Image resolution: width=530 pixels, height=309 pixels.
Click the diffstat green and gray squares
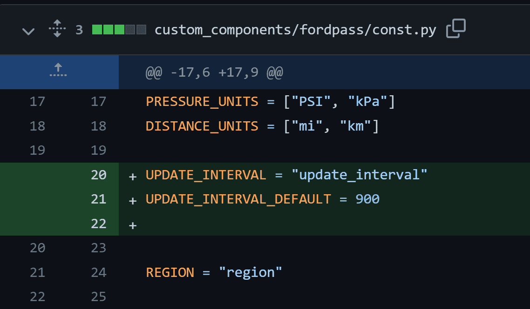click(119, 30)
